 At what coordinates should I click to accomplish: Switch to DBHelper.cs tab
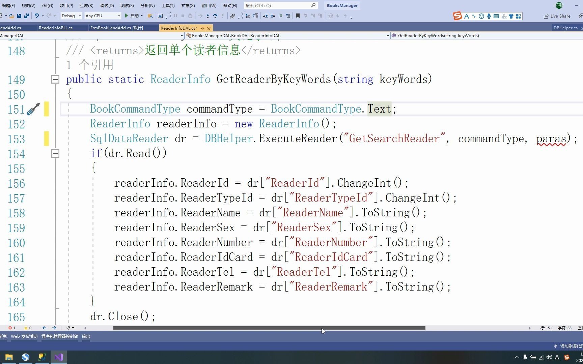[565, 28]
